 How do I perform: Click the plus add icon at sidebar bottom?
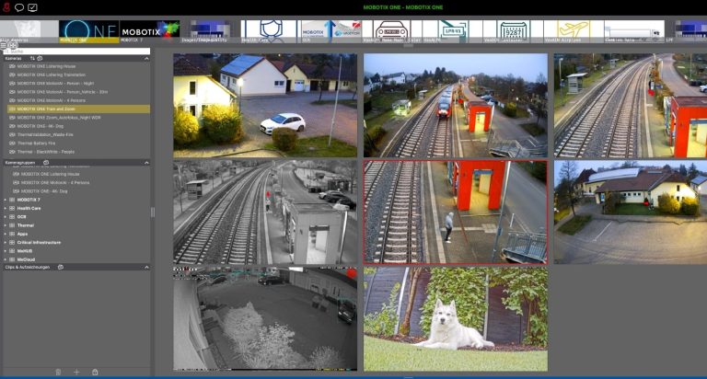(x=76, y=373)
